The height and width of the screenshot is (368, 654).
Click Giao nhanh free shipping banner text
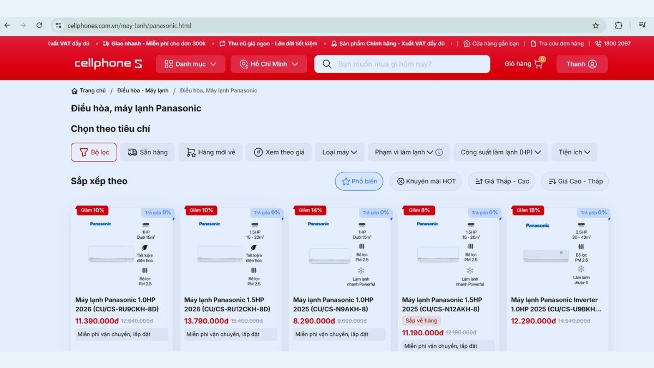point(154,44)
